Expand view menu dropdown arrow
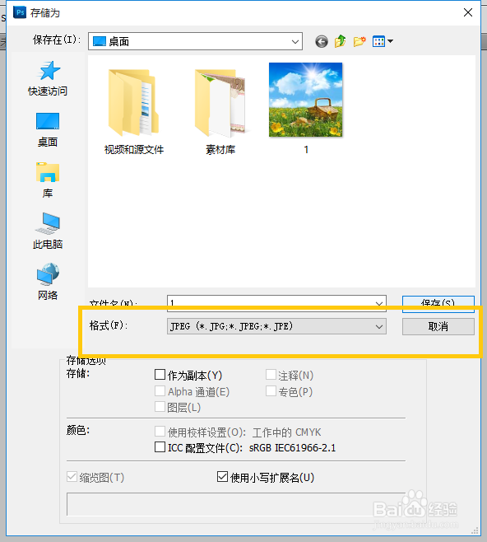This screenshot has height=542, width=487. pyautogui.click(x=391, y=41)
